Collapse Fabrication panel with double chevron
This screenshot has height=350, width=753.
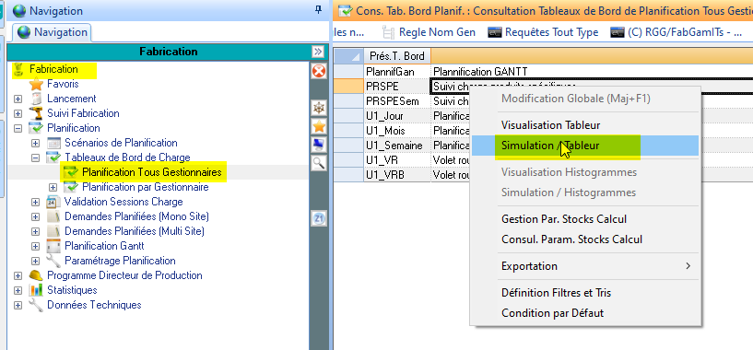[317, 52]
